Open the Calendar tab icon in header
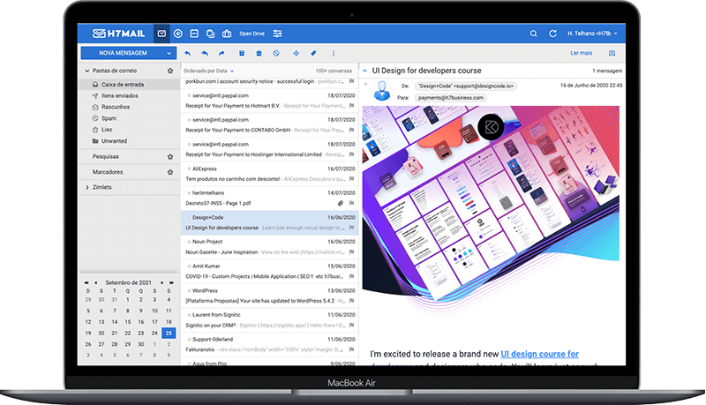Screen dimensions: 706x405 coord(194,34)
